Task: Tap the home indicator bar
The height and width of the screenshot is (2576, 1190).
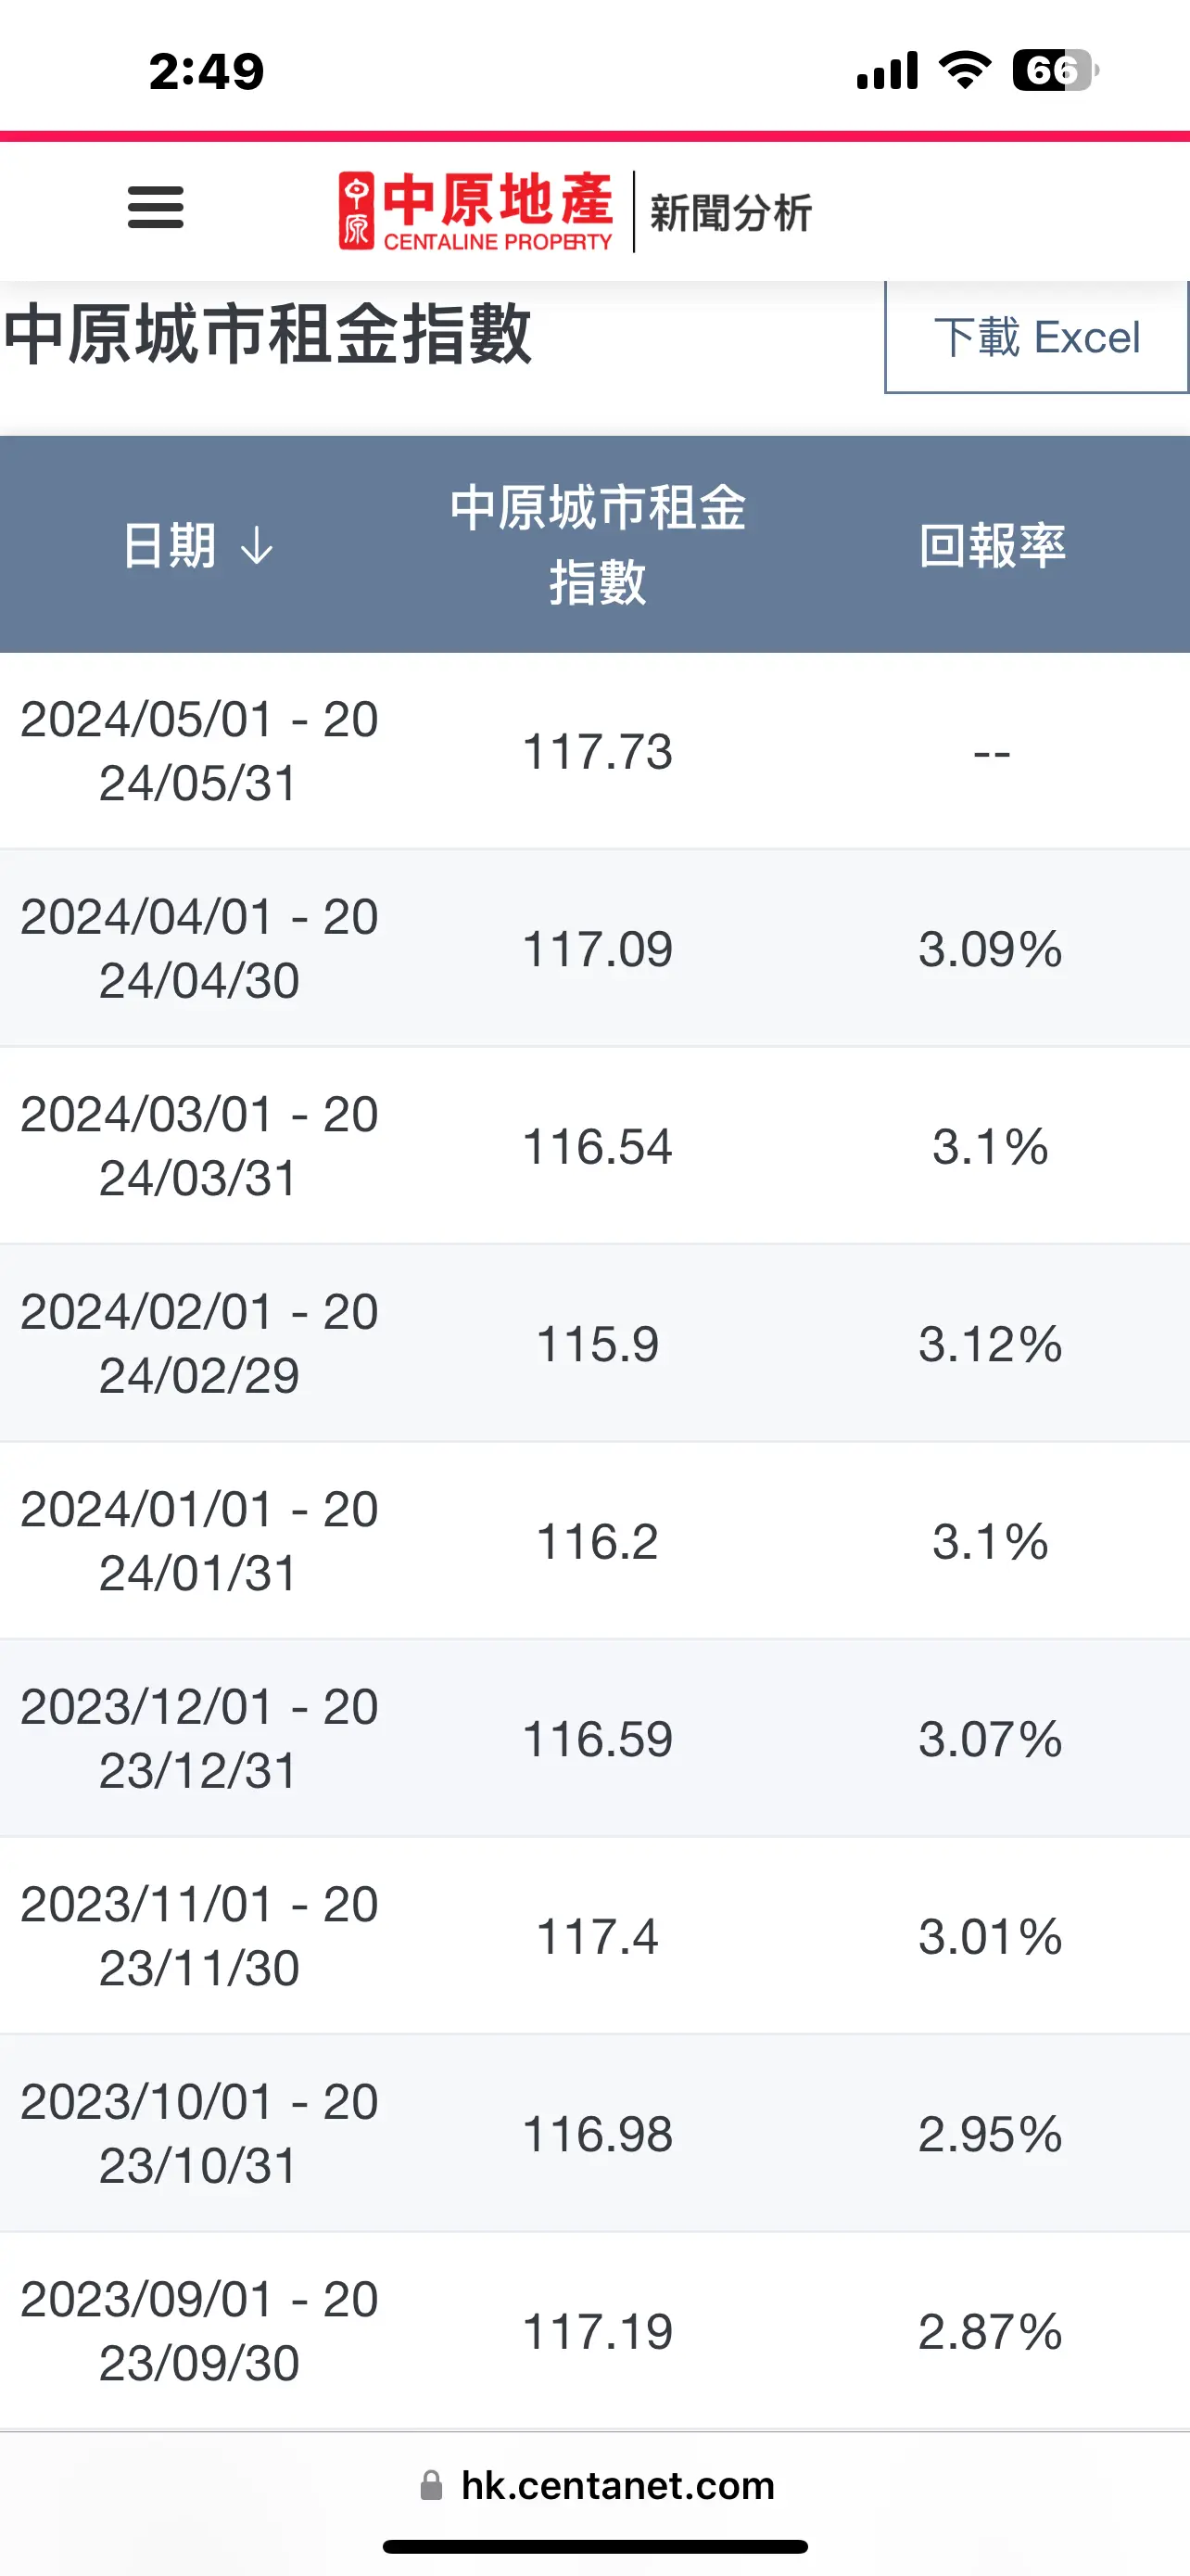Action: pos(596,2546)
